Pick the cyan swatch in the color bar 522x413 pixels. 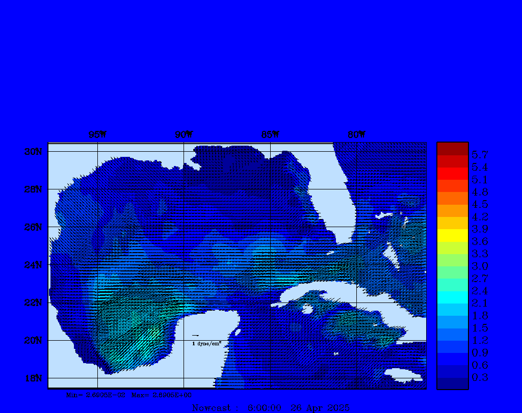point(452,297)
